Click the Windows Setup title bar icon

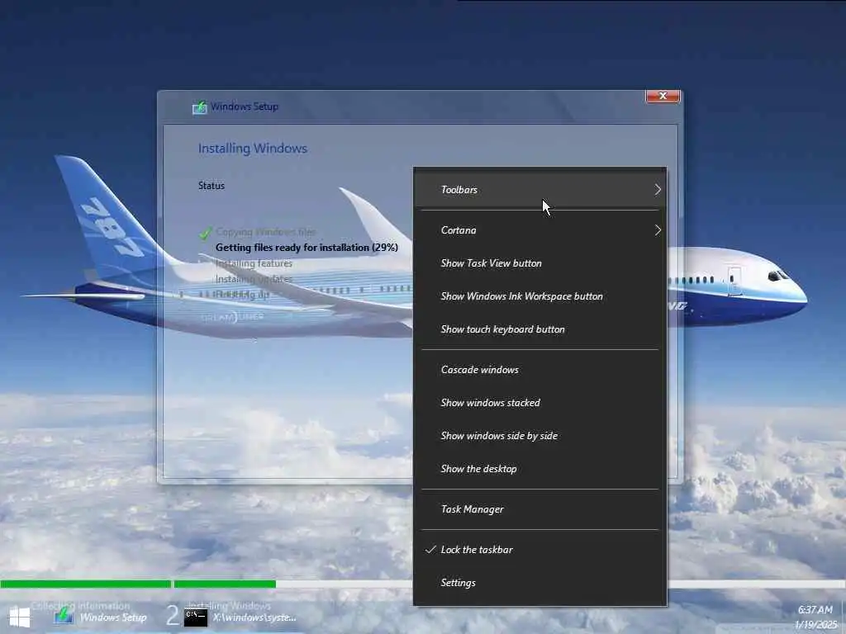pyautogui.click(x=200, y=106)
